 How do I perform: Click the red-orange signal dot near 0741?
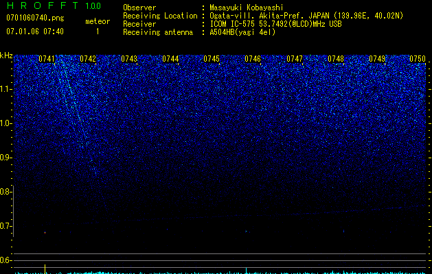(45, 233)
